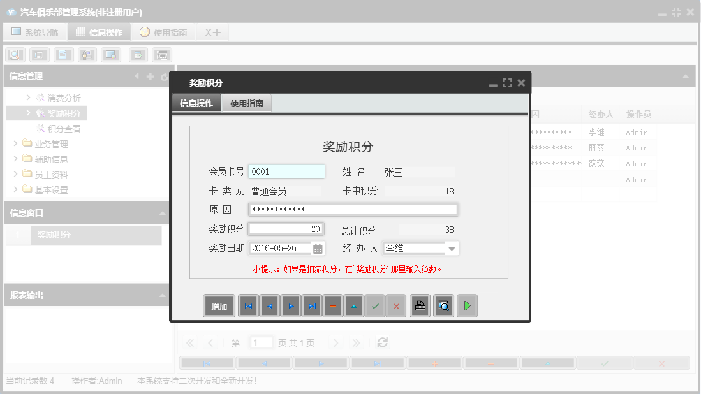Viewport: 701px width, 394px height.
Task: Click the green checkmark confirm button
Action: 375,305
